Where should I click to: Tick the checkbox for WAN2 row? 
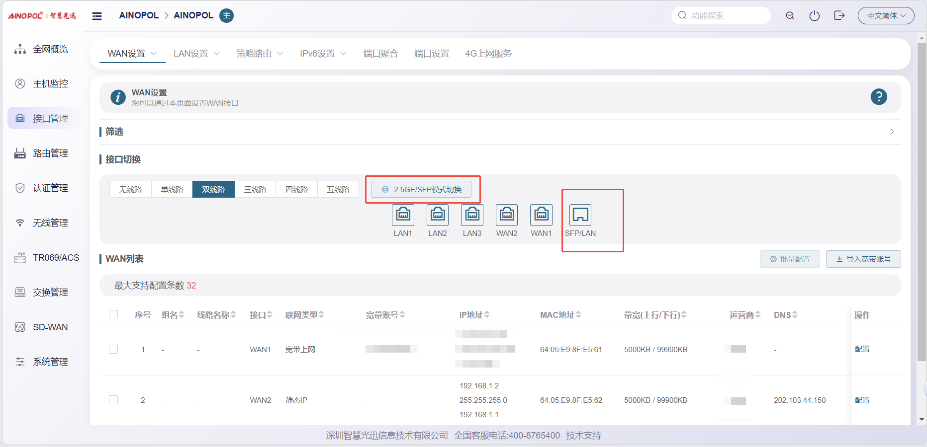coord(113,400)
